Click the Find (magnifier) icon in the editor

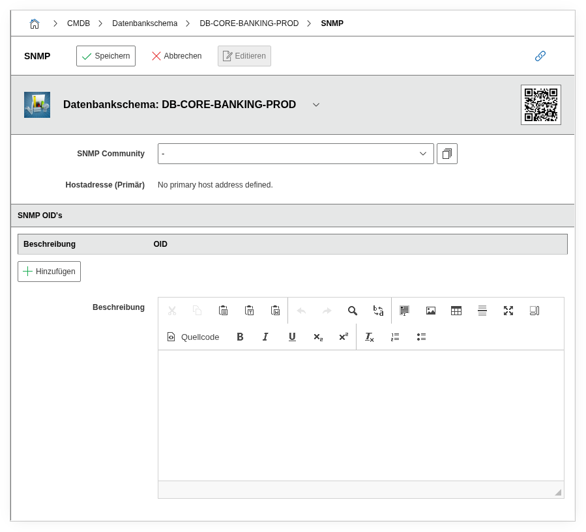pos(353,311)
